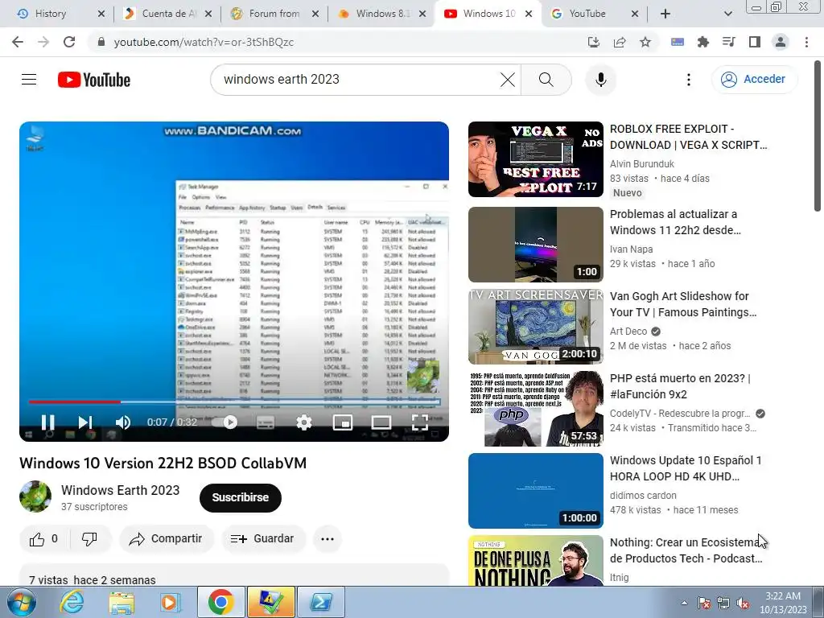Pause the video
824x618 pixels.
click(47, 422)
